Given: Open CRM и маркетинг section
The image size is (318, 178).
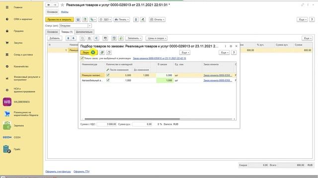Looking at the screenshot, I should coord(23,19).
